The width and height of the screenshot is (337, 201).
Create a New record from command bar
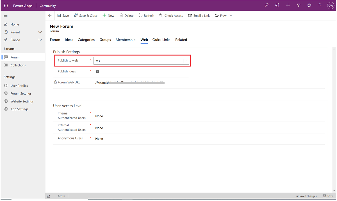point(108,15)
